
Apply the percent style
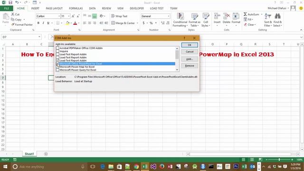coord(151,23)
